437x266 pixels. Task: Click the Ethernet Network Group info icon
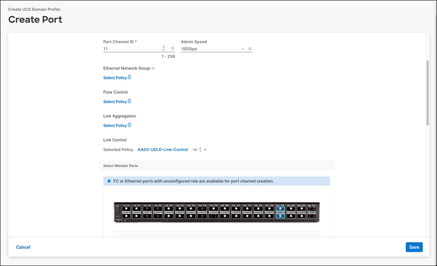(153, 68)
